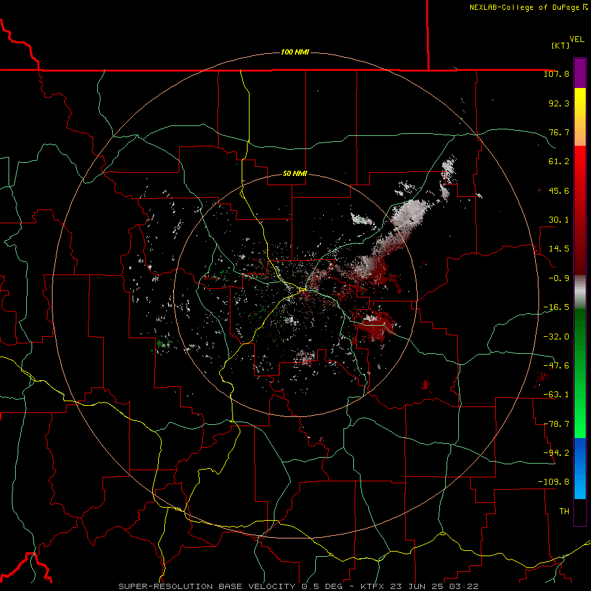Click the 45.6 velocity scale value
This screenshot has height=591, width=591.
click(x=559, y=190)
